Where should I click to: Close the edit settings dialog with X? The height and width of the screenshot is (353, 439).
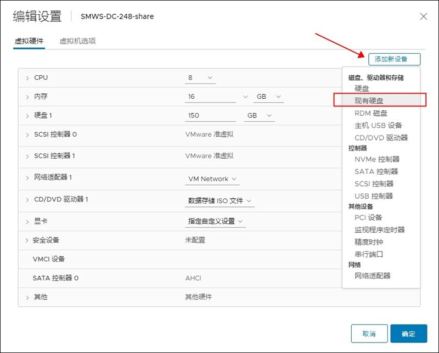click(x=423, y=16)
